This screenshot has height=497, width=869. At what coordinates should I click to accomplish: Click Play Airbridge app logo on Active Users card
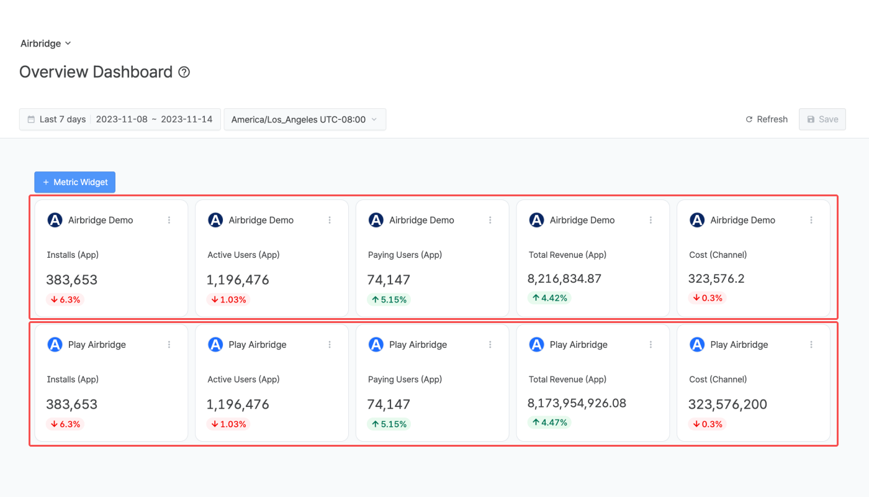point(215,344)
